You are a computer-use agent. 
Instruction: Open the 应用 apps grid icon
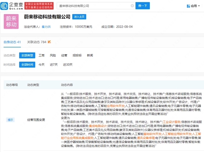click(188, 6)
